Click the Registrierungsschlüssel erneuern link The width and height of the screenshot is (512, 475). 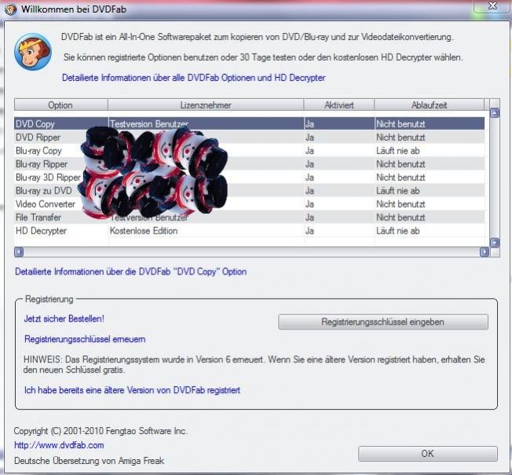pyautogui.click(x=85, y=339)
